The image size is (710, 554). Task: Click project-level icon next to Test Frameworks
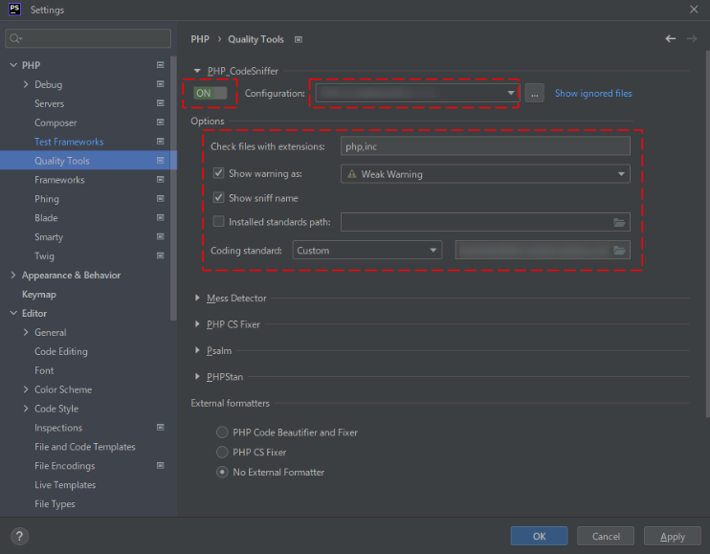click(161, 142)
